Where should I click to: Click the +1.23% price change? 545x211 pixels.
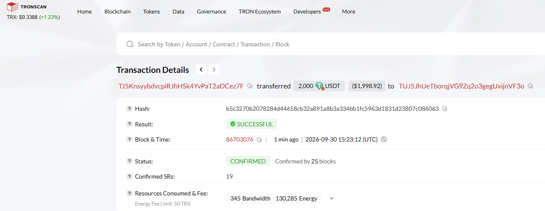point(50,17)
